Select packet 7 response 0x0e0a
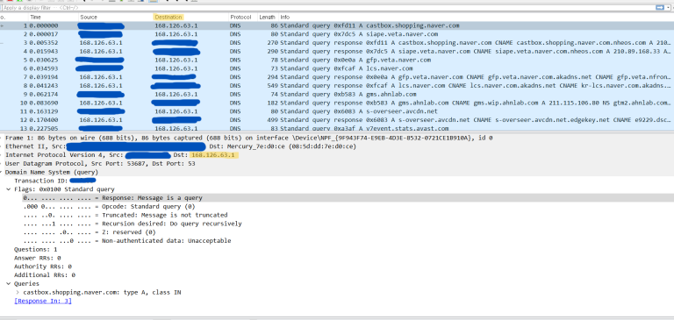 (x=336, y=77)
